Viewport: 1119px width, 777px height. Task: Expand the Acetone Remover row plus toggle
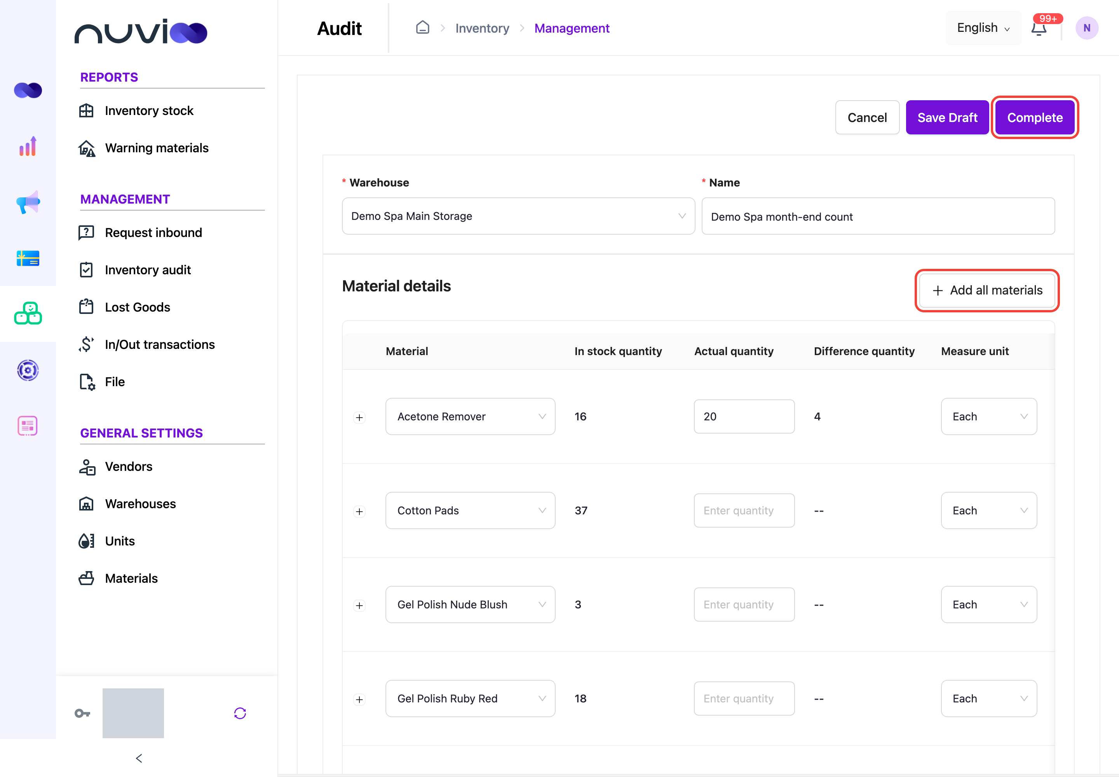click(359, 417)
